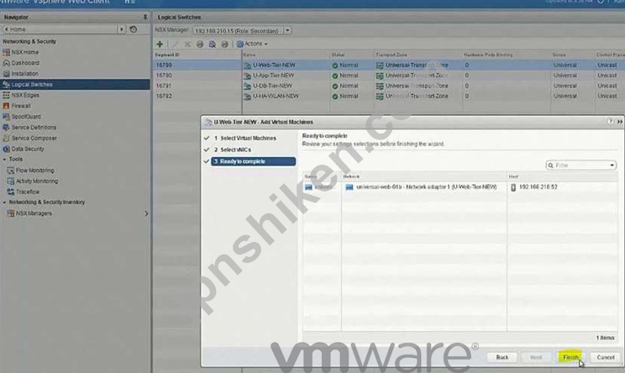The width and height of the screenshot is (625, 373).
Task: Open Firewall in navigator
Action: point(21,106)
